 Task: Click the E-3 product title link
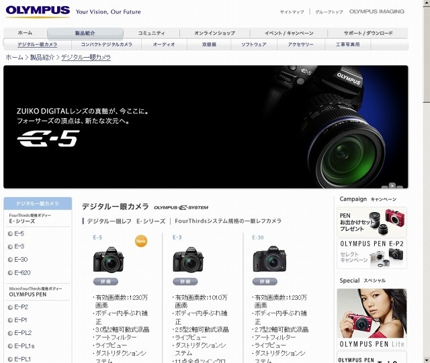(x=177, y=238)
